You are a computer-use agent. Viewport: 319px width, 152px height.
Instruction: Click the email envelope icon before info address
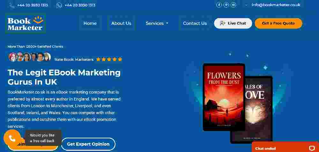click(x=247, y=5)
